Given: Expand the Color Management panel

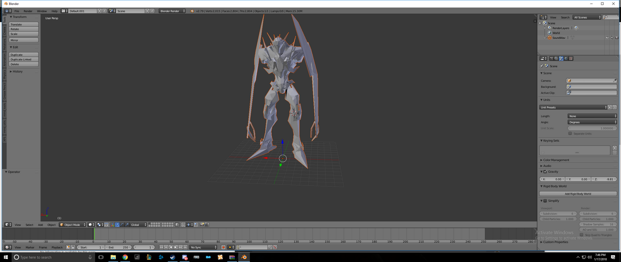Looking at the screenshot, I should 556,160.
